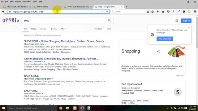This screenshot has width=198, height=111.
Task: Click the volume speaker tray icon
Action: (182, 108)
